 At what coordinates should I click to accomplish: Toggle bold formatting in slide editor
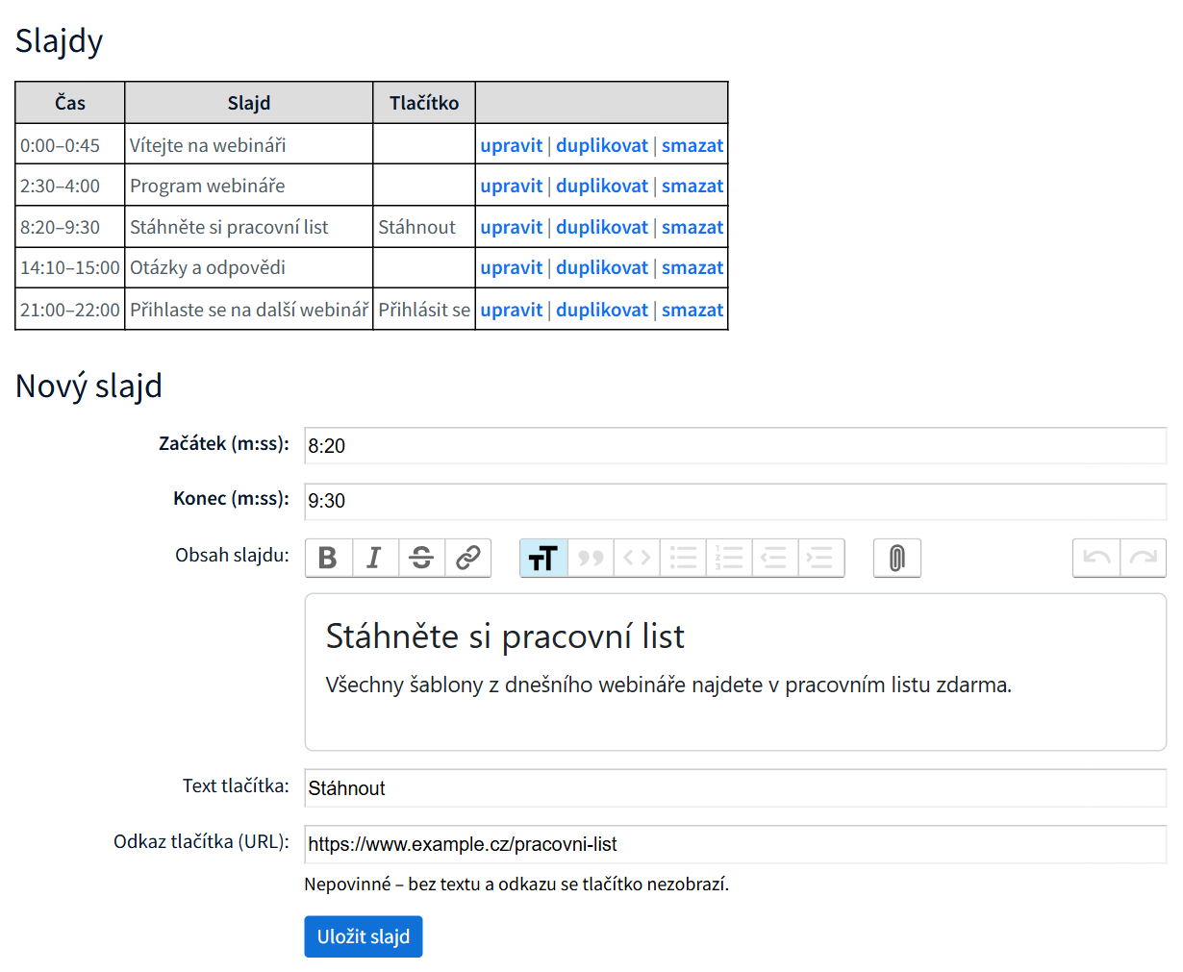[x=329, y=558]
